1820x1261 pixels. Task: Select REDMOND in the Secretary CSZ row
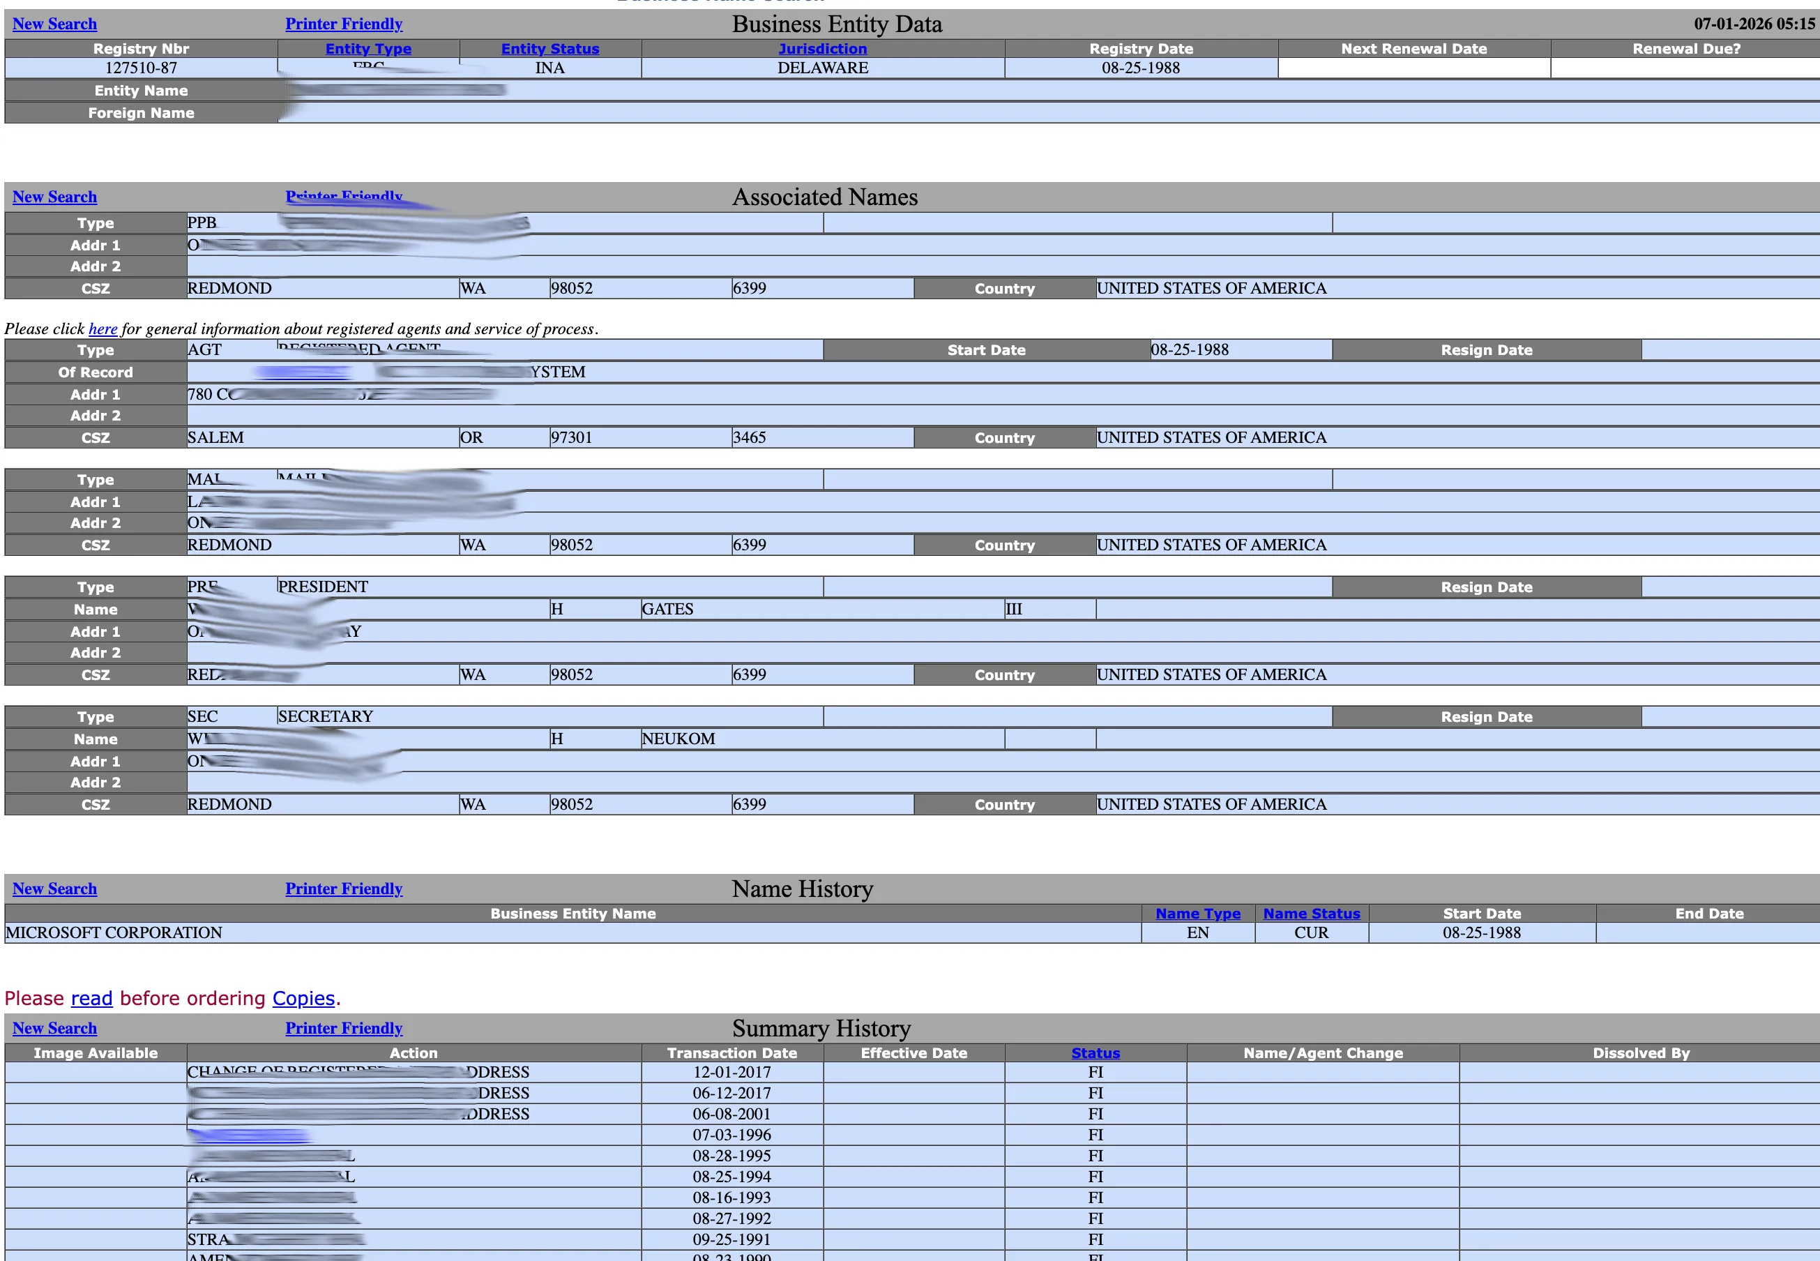click(x=229, y=804)
